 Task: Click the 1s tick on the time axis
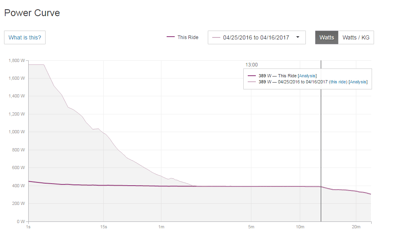pos(28,227)
